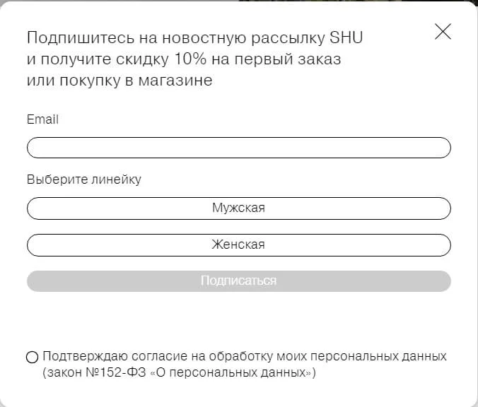The image size is (478, 407).
Task: Click the word 'SHU' in the heading
Action: (346, 38)
